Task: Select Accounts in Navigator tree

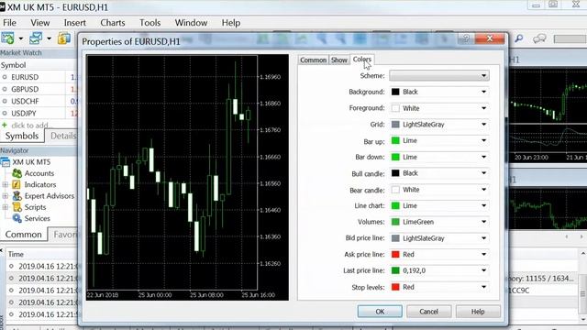Action: (39, 173)
